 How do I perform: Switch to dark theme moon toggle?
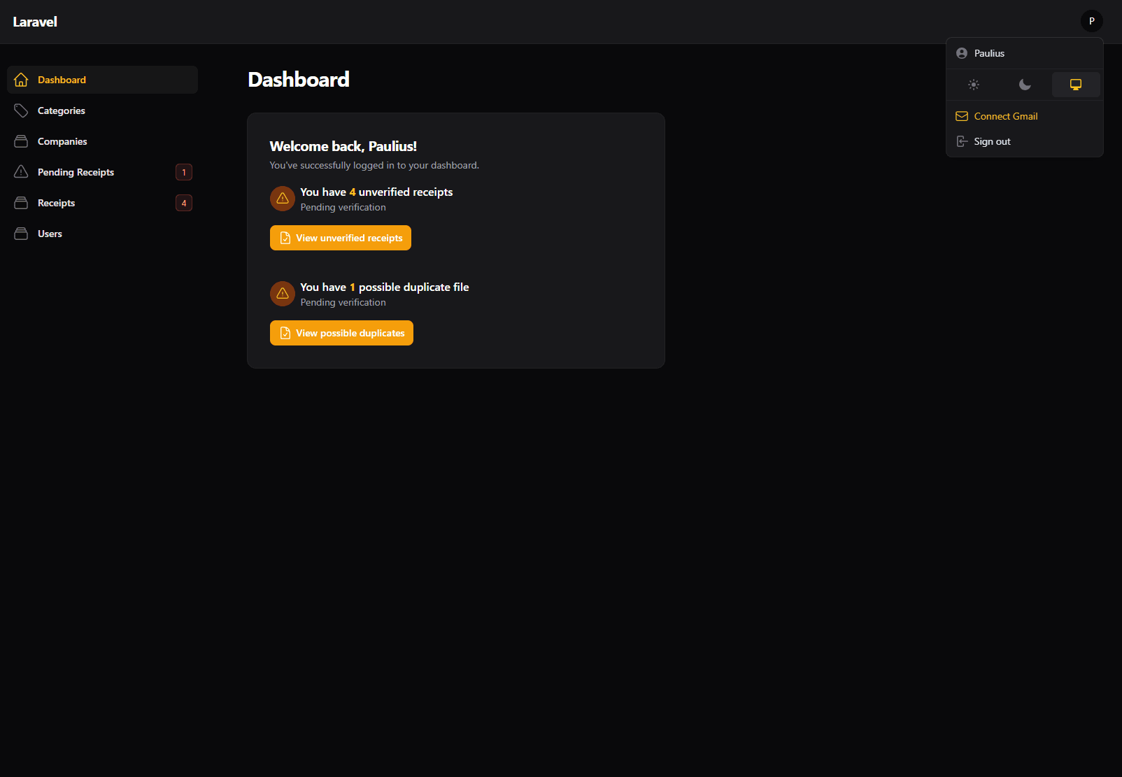click(1025, 85)
